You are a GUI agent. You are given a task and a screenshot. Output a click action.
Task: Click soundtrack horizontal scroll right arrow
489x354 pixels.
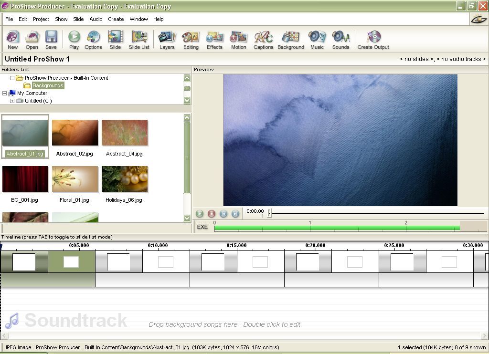click(484, 335)
